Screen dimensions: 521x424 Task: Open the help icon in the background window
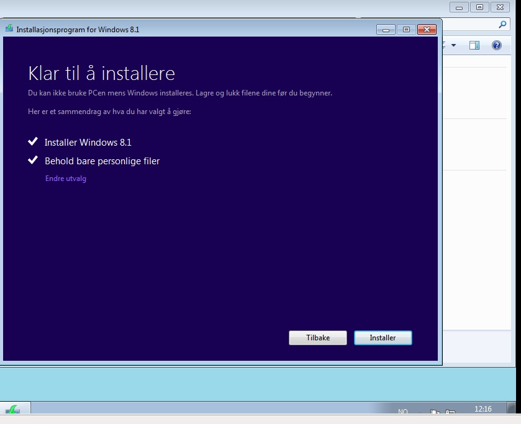(x=496, y=45)
